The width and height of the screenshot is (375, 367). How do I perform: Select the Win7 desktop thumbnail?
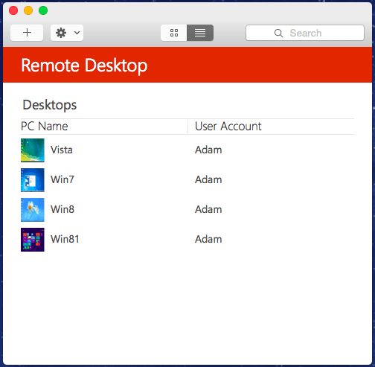33,180
